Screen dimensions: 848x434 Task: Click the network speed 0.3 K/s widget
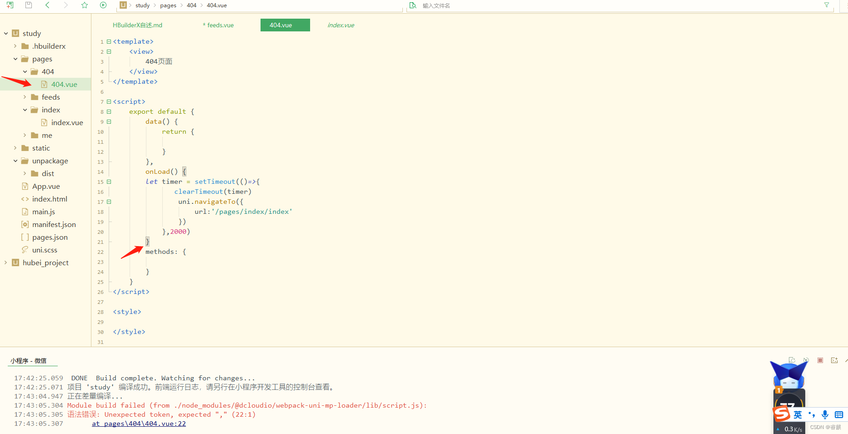click(789, 429)
